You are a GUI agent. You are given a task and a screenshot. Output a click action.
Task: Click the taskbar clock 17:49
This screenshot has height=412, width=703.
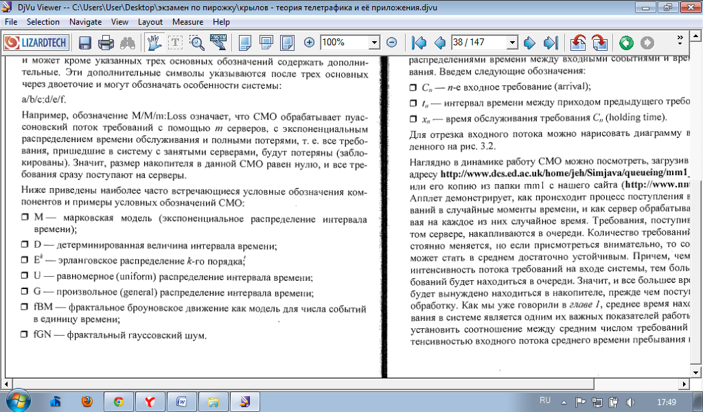point(666,402)
